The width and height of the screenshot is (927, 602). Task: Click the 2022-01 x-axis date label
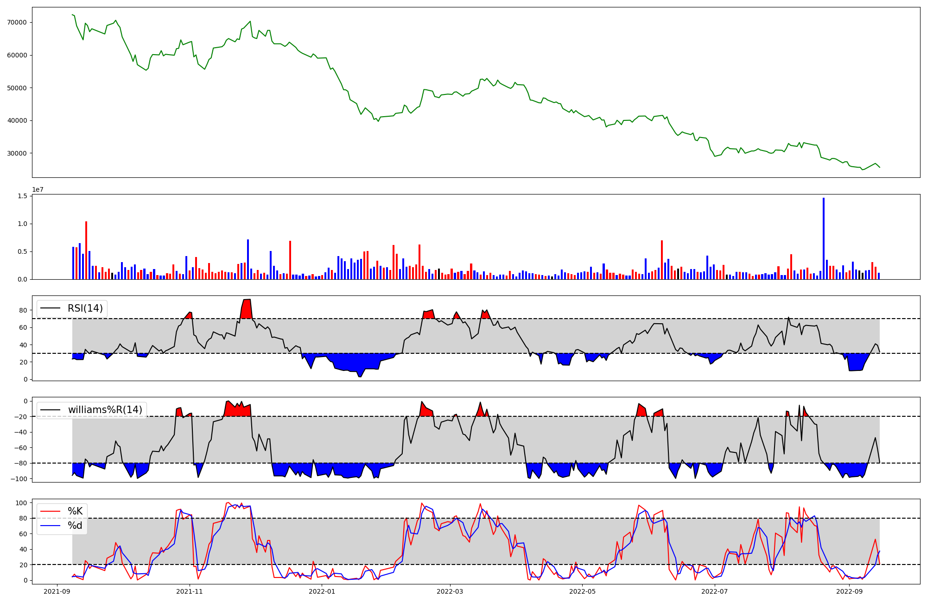pyautogui.click(x=322, y=591)
